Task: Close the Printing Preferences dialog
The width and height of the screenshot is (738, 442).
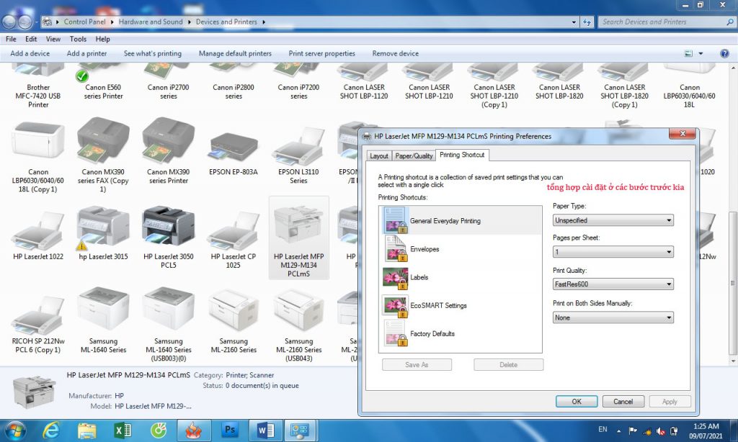Action: [x=683, y=134]
